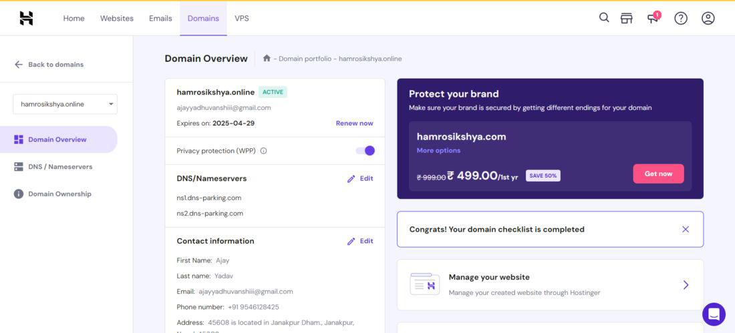The width and height of the screenshot is (735, 333).
Task: Expand Manage your website chevron arrow
Action: click(686, 285)
